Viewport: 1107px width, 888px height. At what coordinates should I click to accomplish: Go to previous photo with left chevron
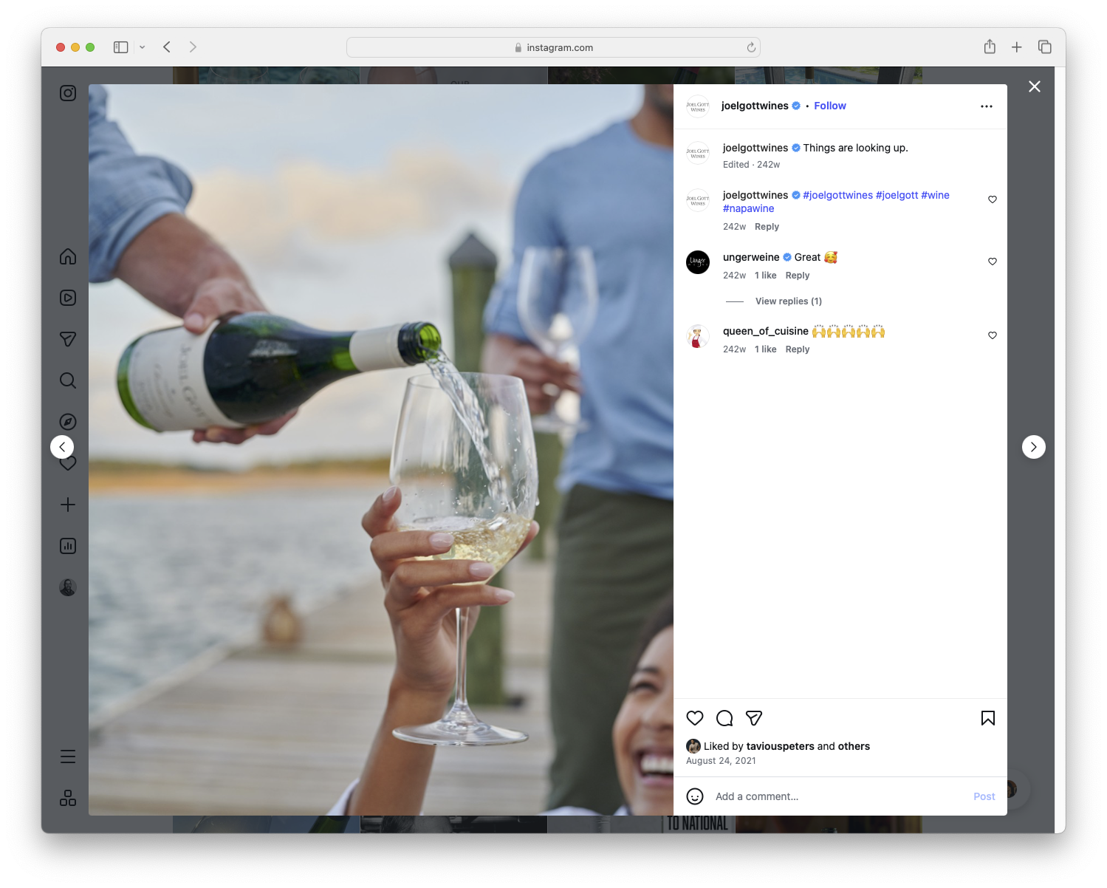click(x=62, y=446)
